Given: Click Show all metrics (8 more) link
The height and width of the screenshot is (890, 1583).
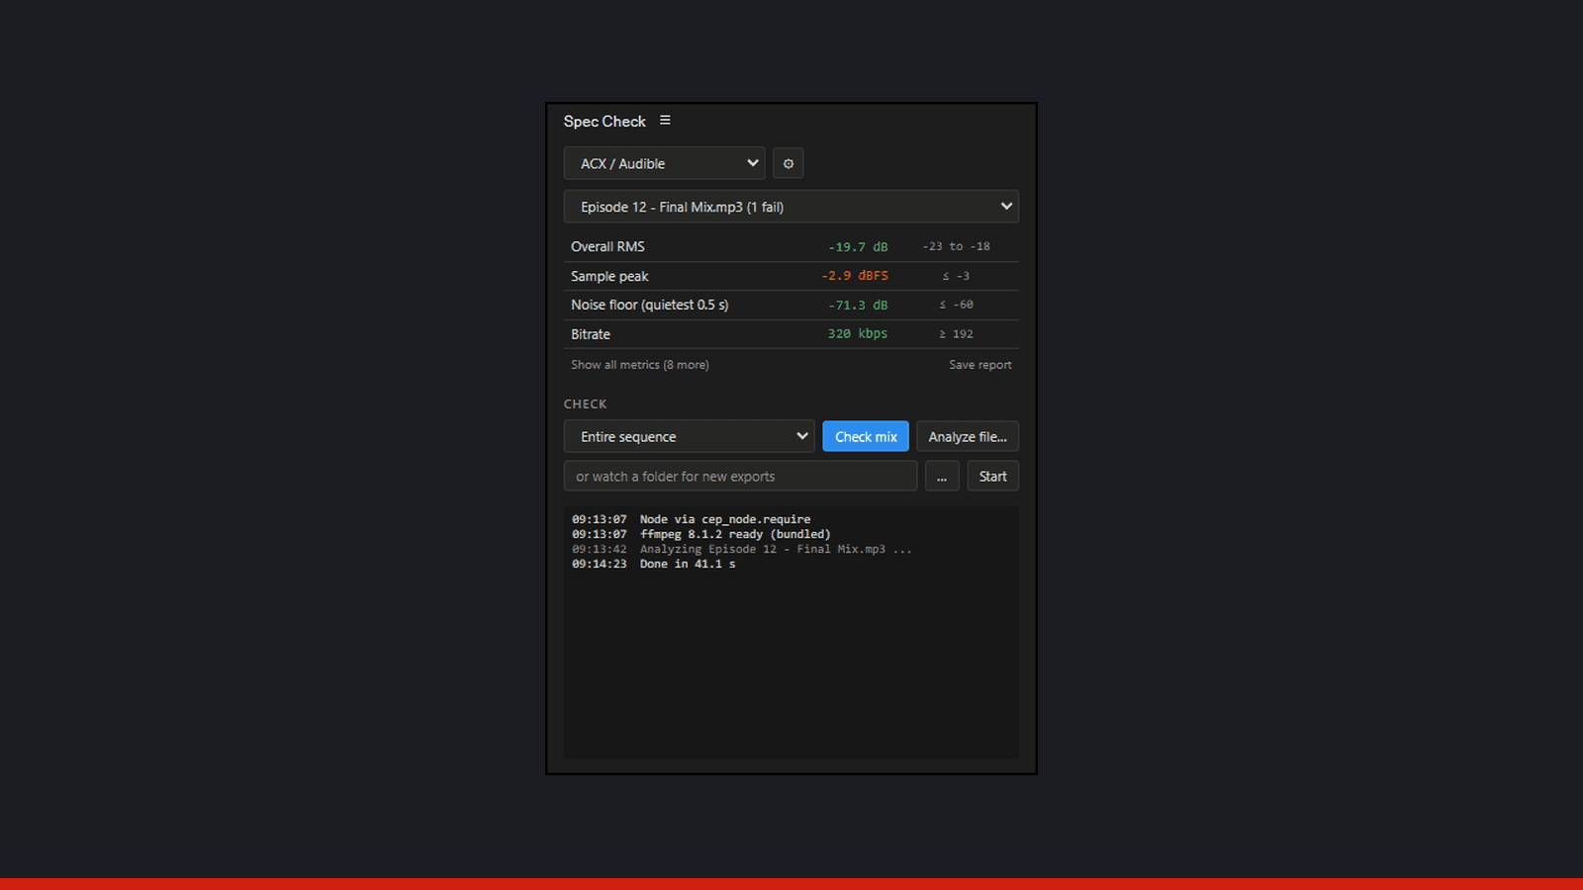Looking at the screenshot, I should point(640,365).
